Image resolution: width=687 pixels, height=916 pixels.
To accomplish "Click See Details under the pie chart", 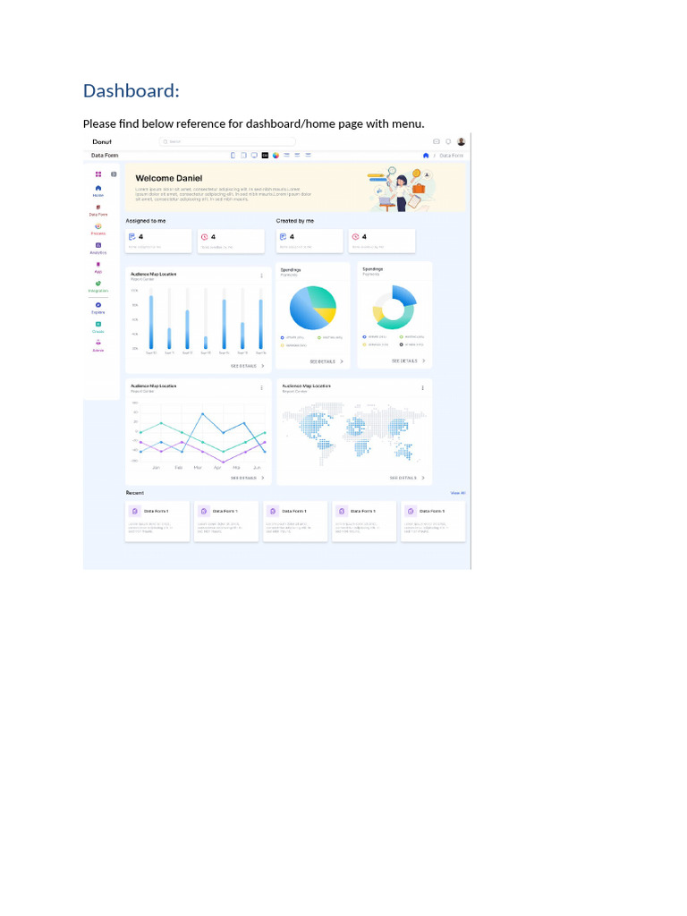I will click(x=327, y=361).
